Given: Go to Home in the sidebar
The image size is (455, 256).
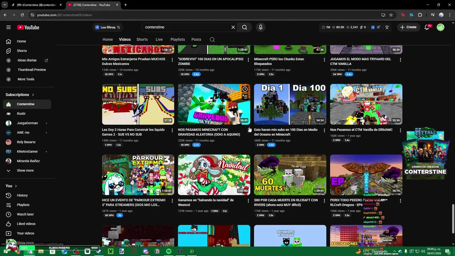Looking at the screenshot, I should click(27, 41).
